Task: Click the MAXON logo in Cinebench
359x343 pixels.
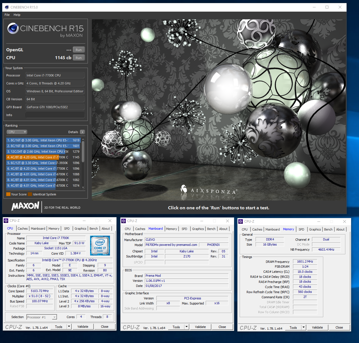Action: [26, 206]
